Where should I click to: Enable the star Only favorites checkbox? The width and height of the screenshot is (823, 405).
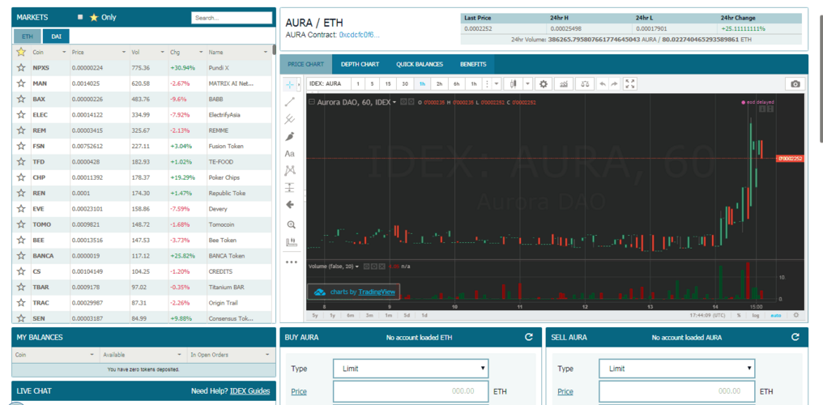(80, 17)
